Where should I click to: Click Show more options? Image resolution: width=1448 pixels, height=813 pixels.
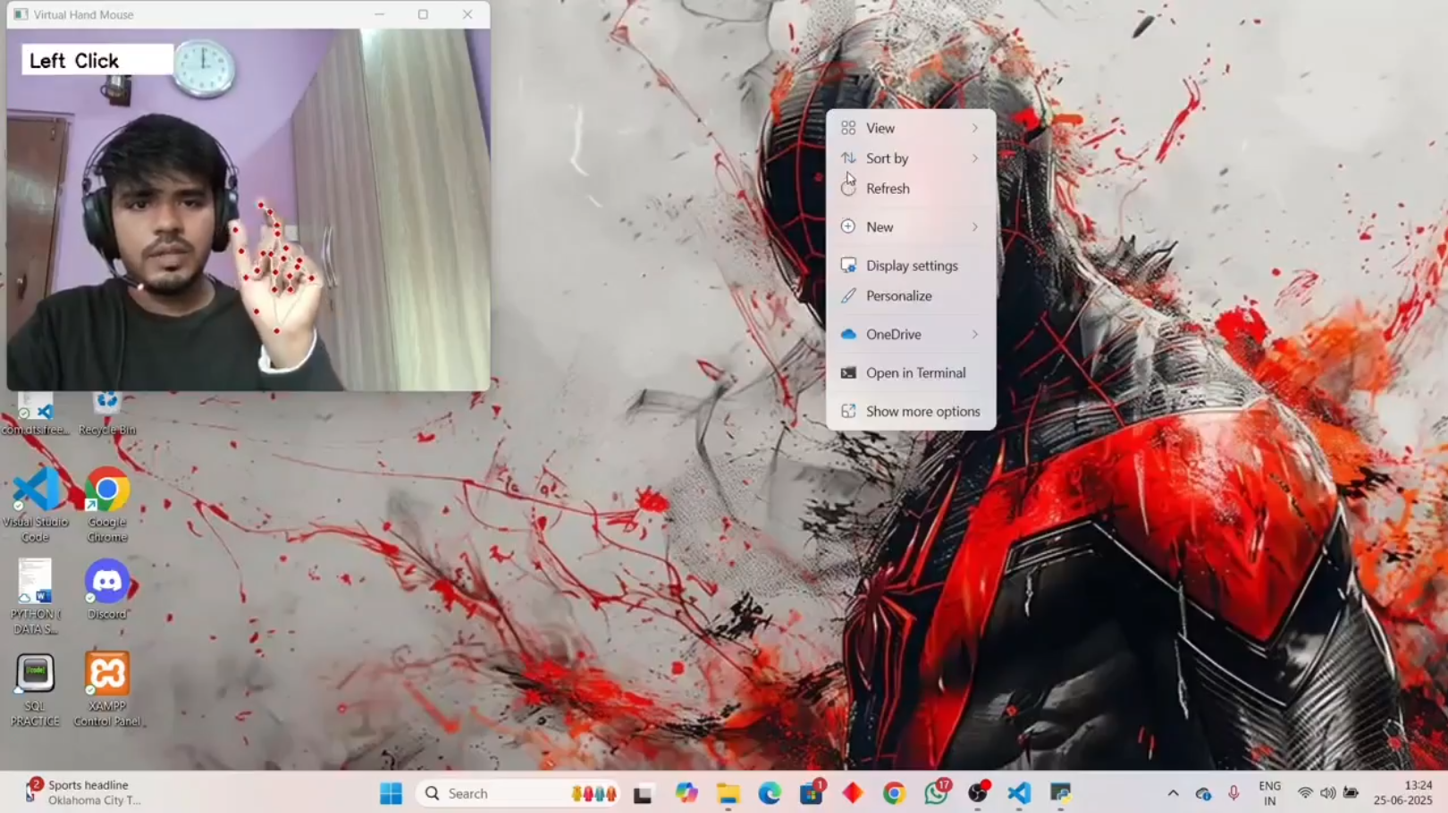click(911, 411)
